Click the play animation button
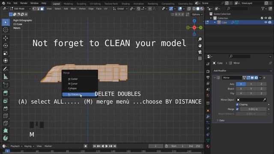The height and width of the screenshot is (154, 274). [x=107, y=146]
